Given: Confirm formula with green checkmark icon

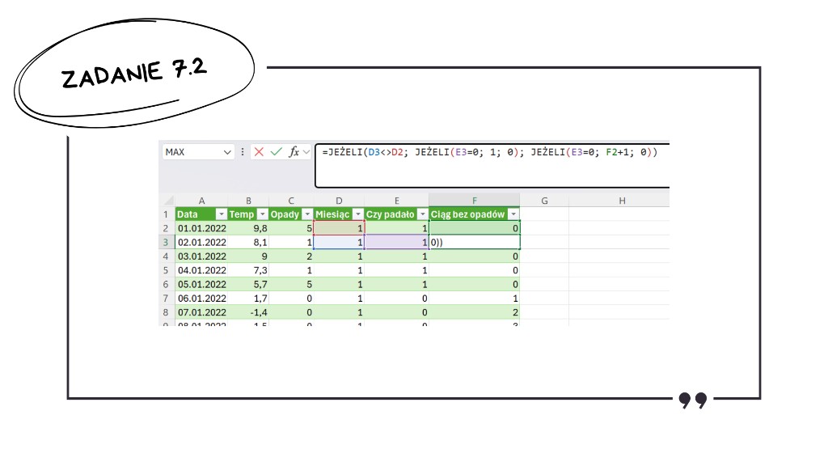Looking at the screenshot, I should [x=277, y=152].
